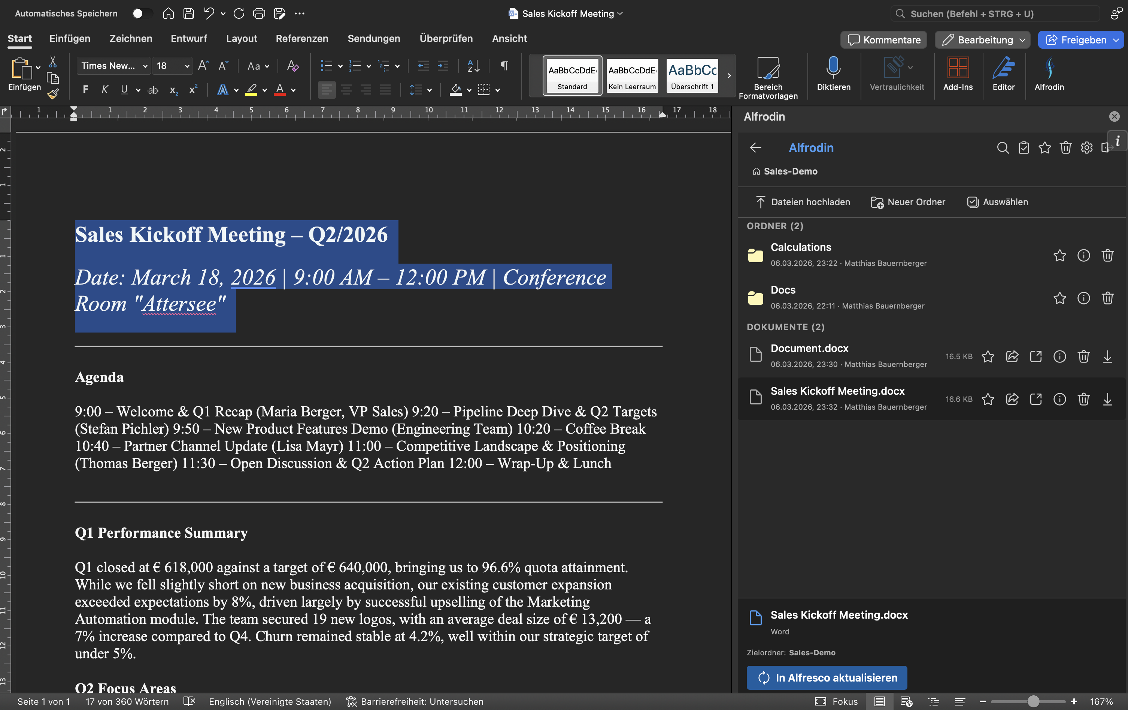Delete the Calculations folder via its trash icon
Viewport: 1128px width, 710px height.
click(1107, 256)
